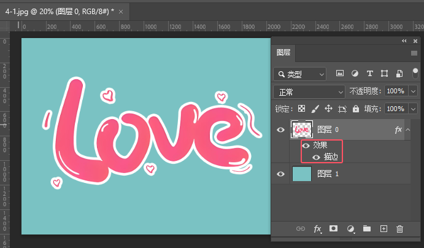
Task: Collapse 图层 0 effects list arrow
Action: click(x=408, y=130)
